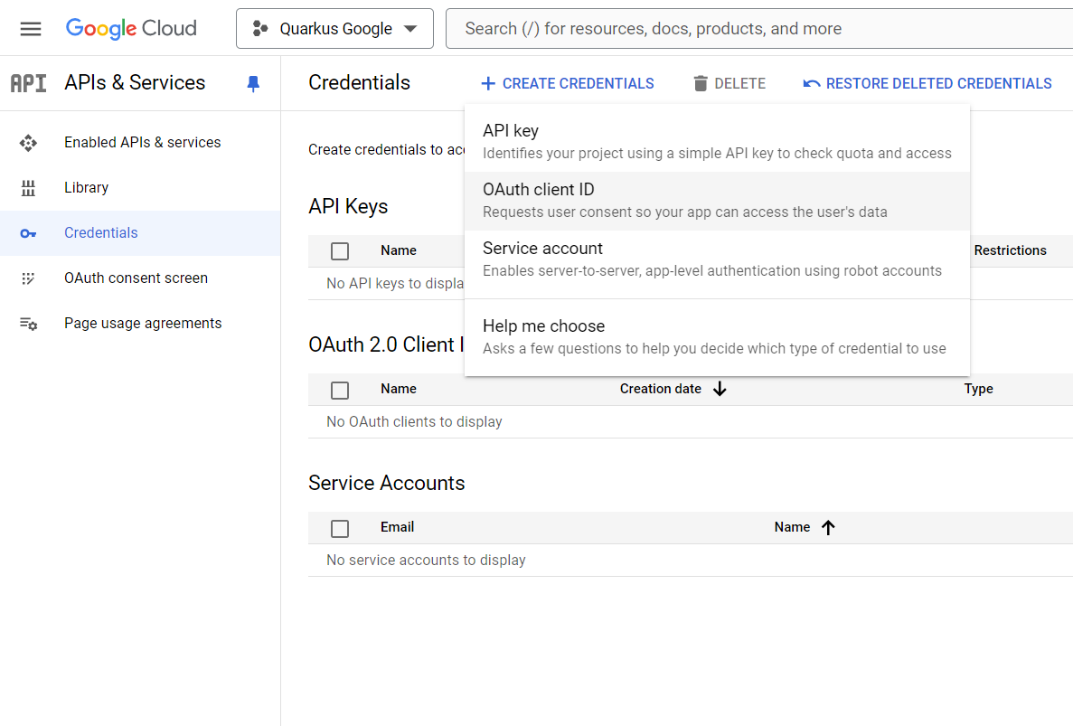The image size is (1073, 726).
Task: Click the API Keys section heading
Action: pos(348,206)
